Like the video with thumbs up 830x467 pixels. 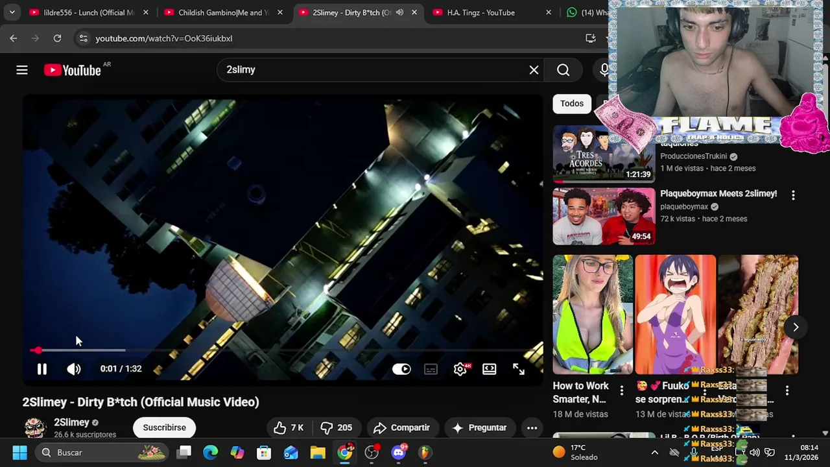(x=289, y=427)
